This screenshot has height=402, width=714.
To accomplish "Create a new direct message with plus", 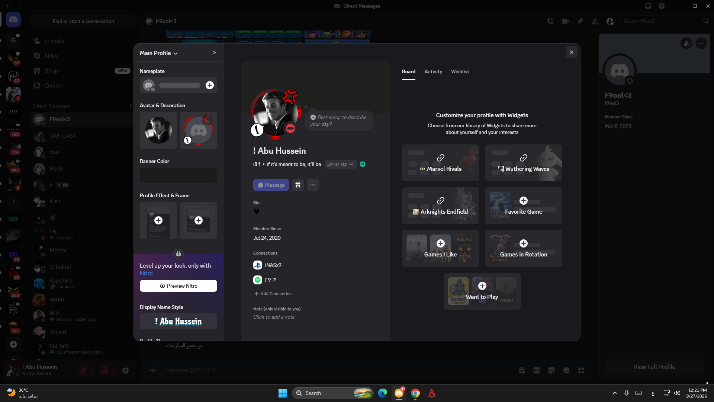I will 130,106.
